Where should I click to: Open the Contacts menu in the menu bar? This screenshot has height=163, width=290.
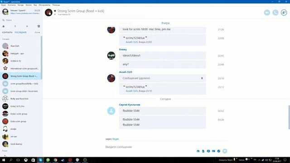click(12, 5)
